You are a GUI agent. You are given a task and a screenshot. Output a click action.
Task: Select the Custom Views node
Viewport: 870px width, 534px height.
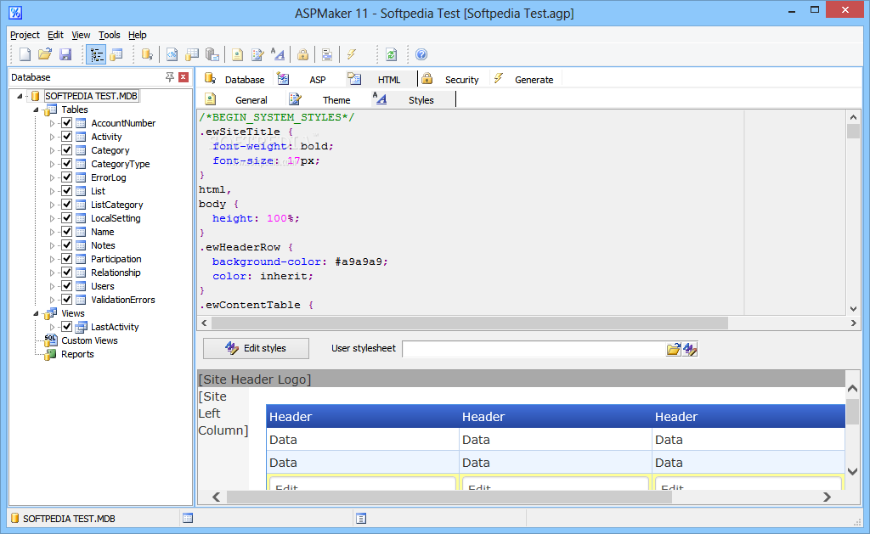(89, 340)
